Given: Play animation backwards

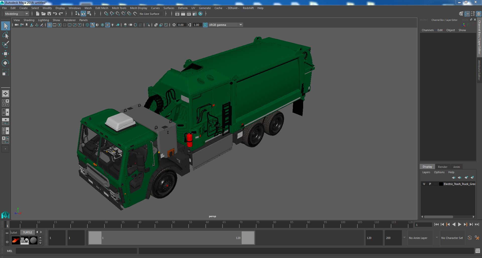Looking at the screenshot, I should [454, 225].
